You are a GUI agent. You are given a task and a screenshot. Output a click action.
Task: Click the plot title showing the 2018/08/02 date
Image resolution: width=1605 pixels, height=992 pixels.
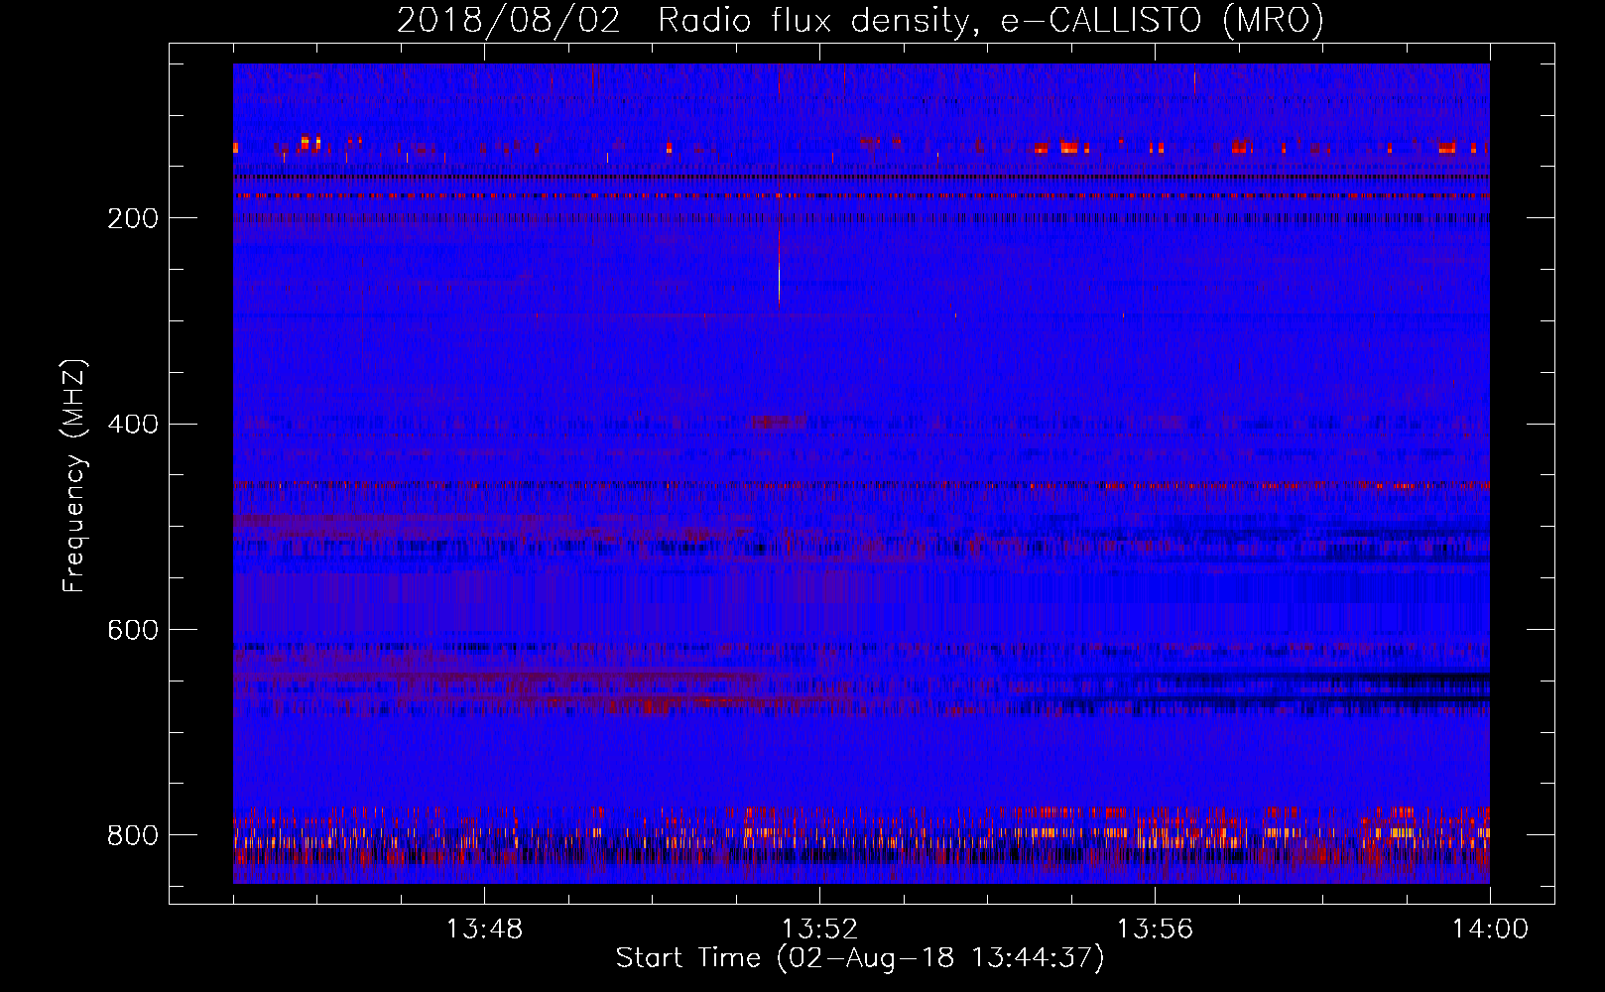pyautogui.click(x=860, y=21)
